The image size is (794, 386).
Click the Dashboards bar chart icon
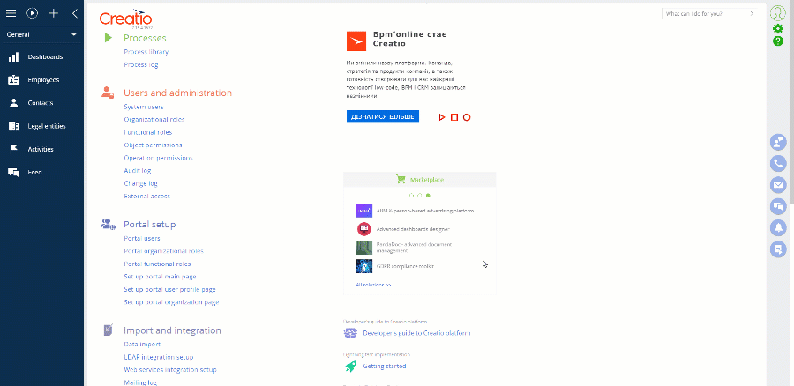13,56
